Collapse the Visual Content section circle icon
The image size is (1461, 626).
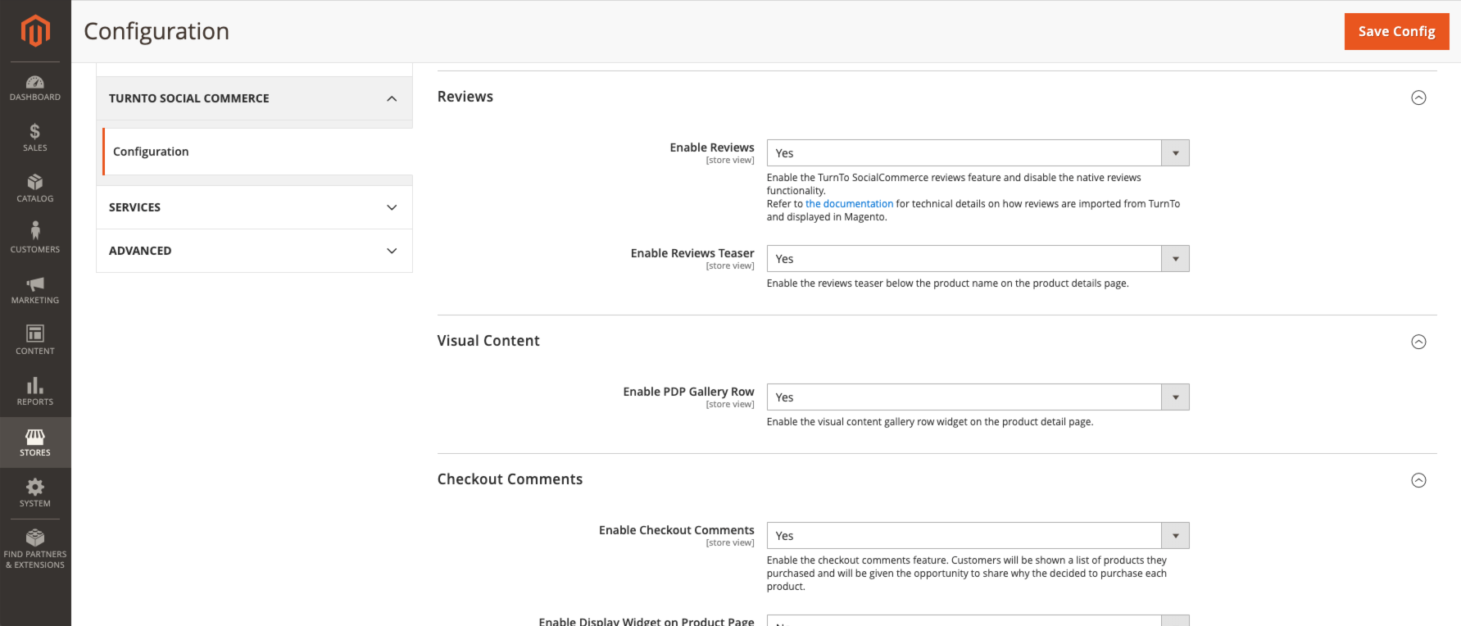[x=1418, y=342]
